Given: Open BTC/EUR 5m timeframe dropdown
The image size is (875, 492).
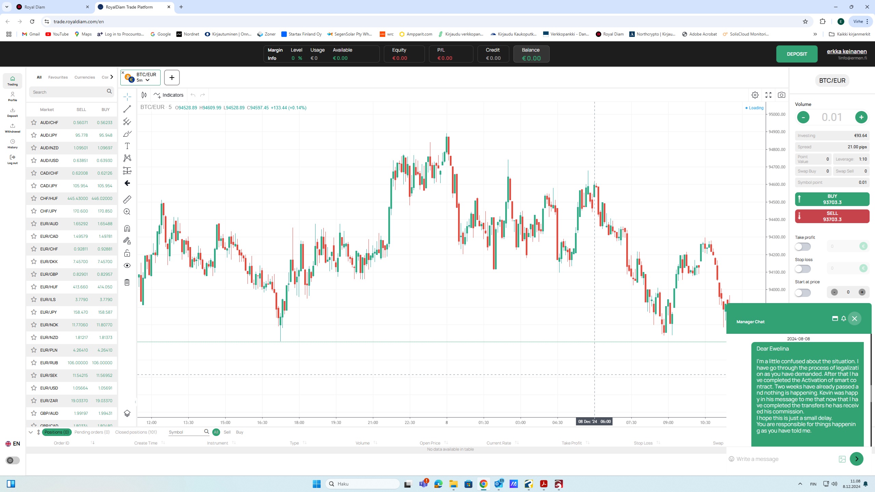Looking at the screenshot, I should (147, 80).
